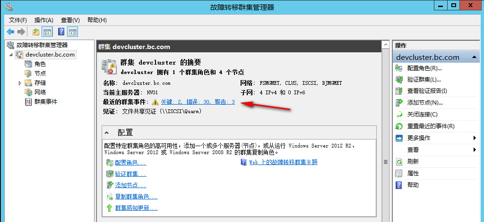Open the 帮助(H) menu

pyautogui.click(x=97, y=20)
